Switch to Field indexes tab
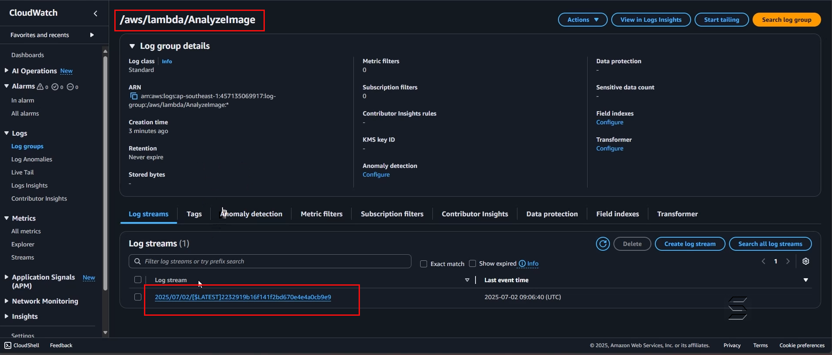 pyautogui.click(x=617, y=214)
